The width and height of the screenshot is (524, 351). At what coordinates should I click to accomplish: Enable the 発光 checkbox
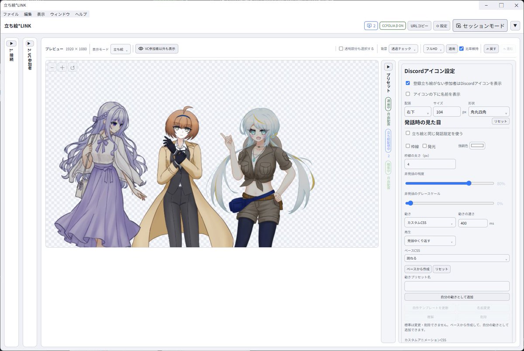tap(424, 146)
